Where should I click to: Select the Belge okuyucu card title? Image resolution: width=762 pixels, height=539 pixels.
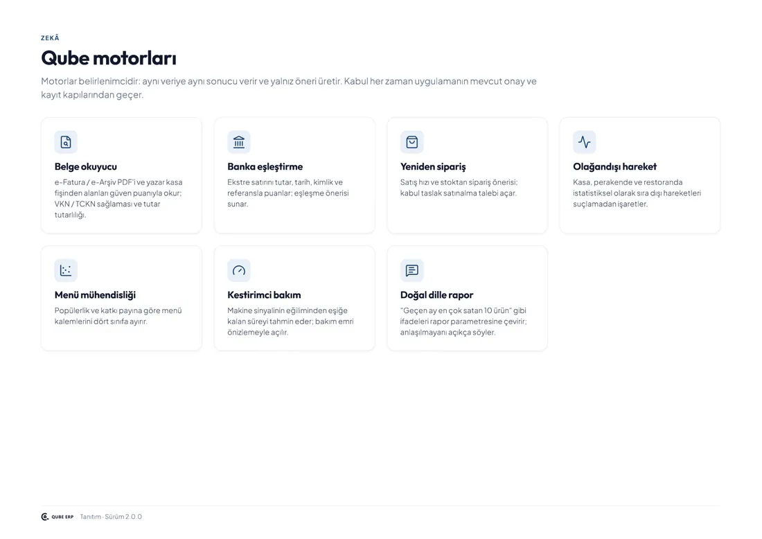click(85, 167)
